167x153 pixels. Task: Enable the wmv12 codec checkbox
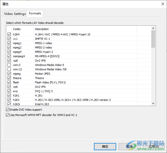pos(9,69)
